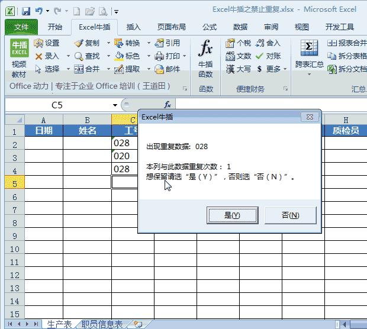Click cell containing 020 in column C
Image resolution: width=367 pixels, height=329 pixels.
pos(125,156)
